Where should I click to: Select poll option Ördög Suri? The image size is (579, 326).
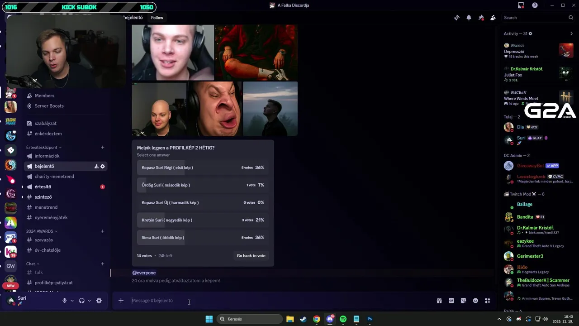tap(203, 185)
